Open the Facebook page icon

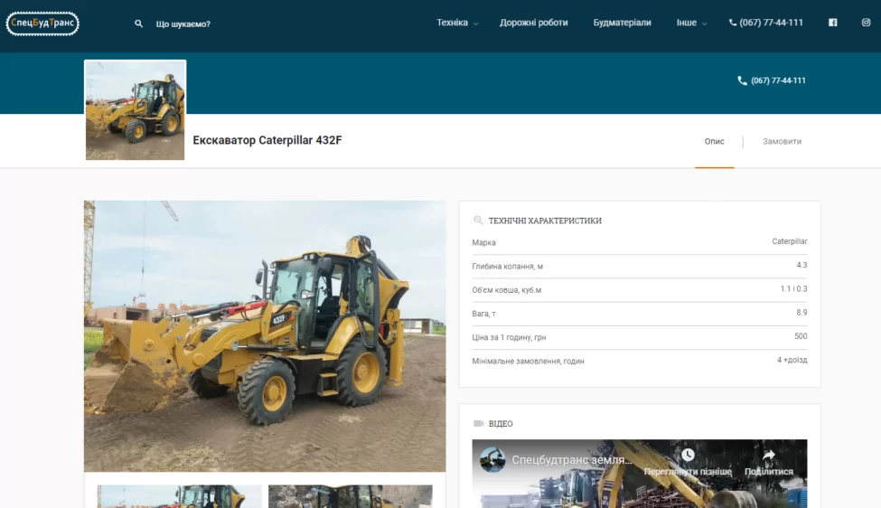coord(832,23)
